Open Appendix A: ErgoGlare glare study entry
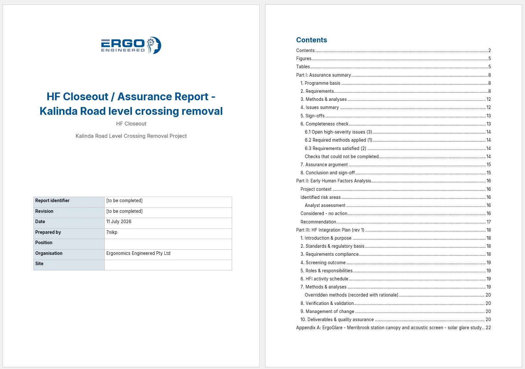Viewport: 525px width, 369px height. [393, 328]
